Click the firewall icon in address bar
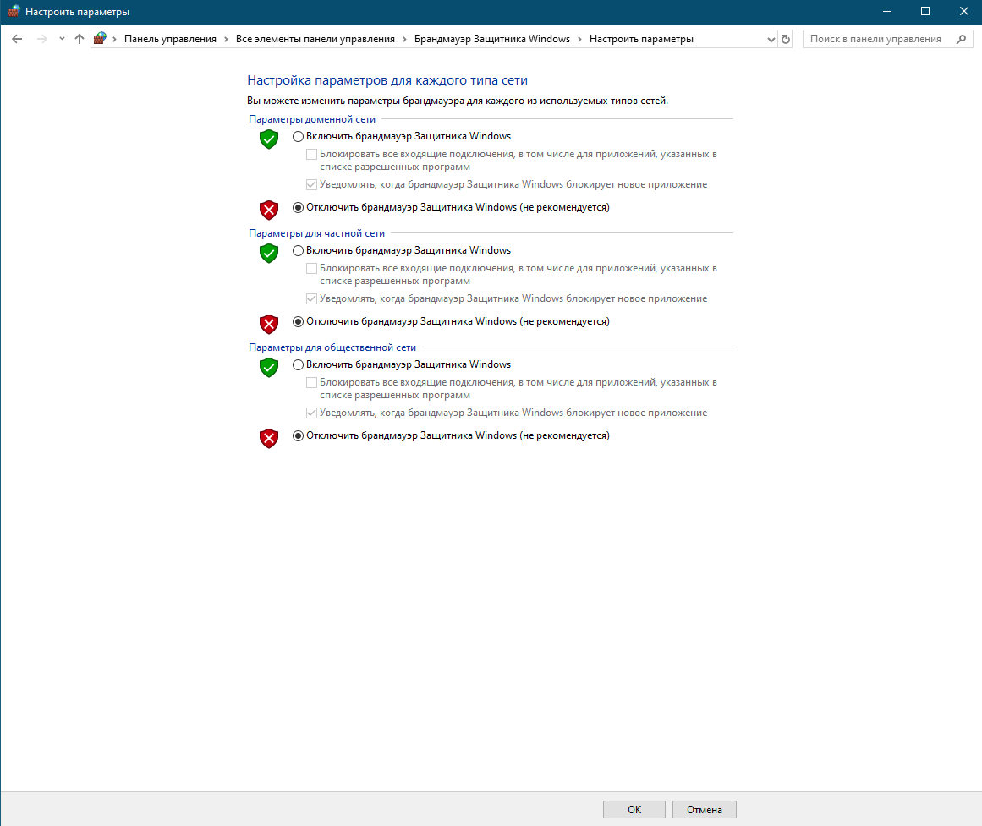982x826 pixels. tap(100, 39)
